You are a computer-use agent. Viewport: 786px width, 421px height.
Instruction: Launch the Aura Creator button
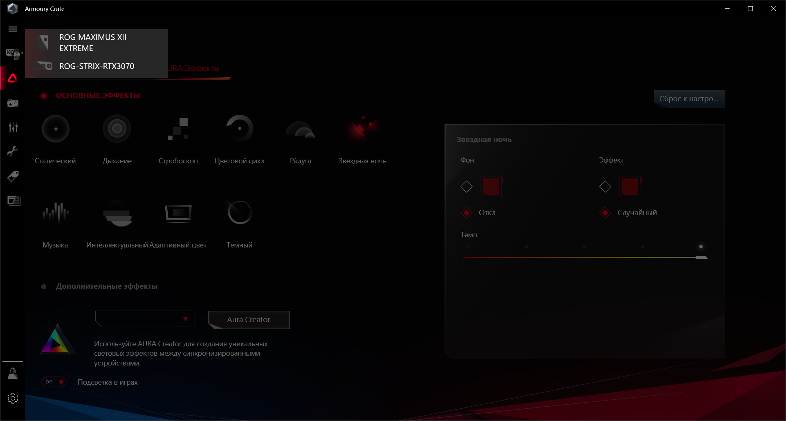pyautogui.click(x=249, y=320)
